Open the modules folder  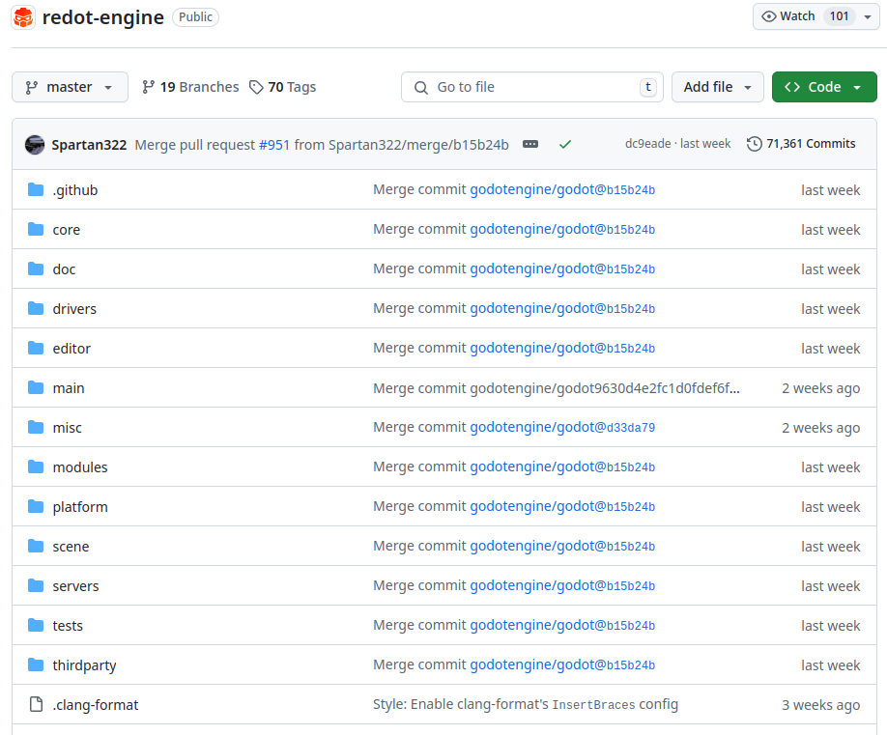tap(80, 467)
